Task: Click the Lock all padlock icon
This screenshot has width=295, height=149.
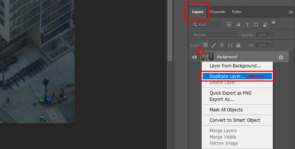Action: tap(238, 45)
